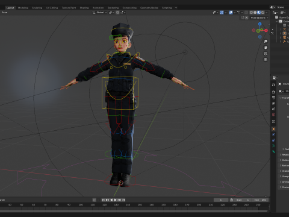Open the pivot point dropdown

click(x=111, y=13)
